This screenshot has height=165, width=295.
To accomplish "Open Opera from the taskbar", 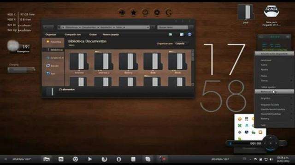I will click(x=119, y=159).
